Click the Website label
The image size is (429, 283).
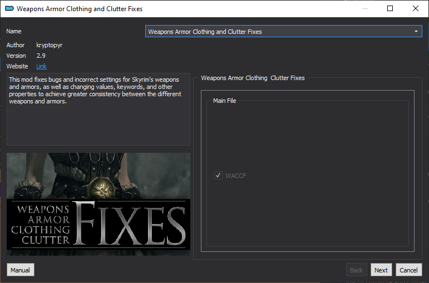pos(17,66)
